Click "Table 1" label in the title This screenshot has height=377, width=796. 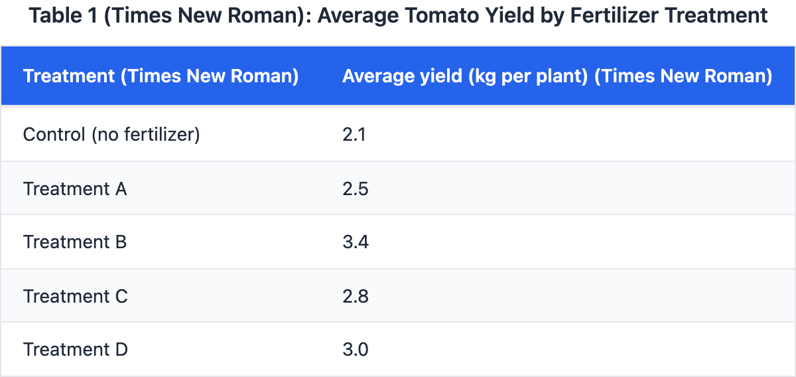62,15
